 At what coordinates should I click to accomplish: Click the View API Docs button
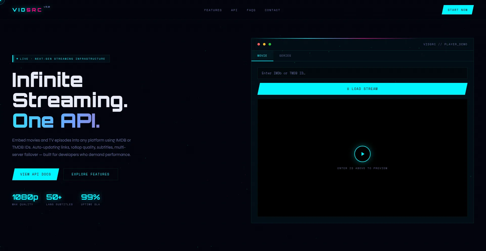click(35, 174)
